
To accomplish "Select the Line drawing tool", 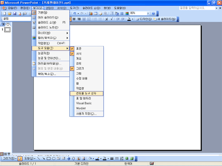I will tap(39, 158).
